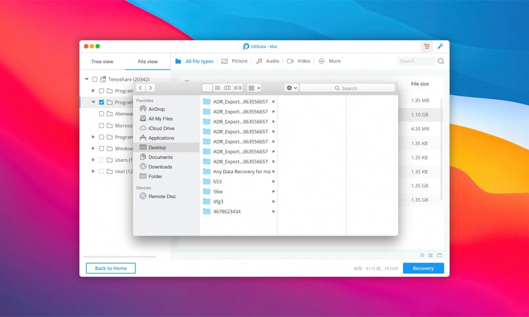Switch to Tree view tab
Screen dimensions: 529x317
tap(102, 62)
